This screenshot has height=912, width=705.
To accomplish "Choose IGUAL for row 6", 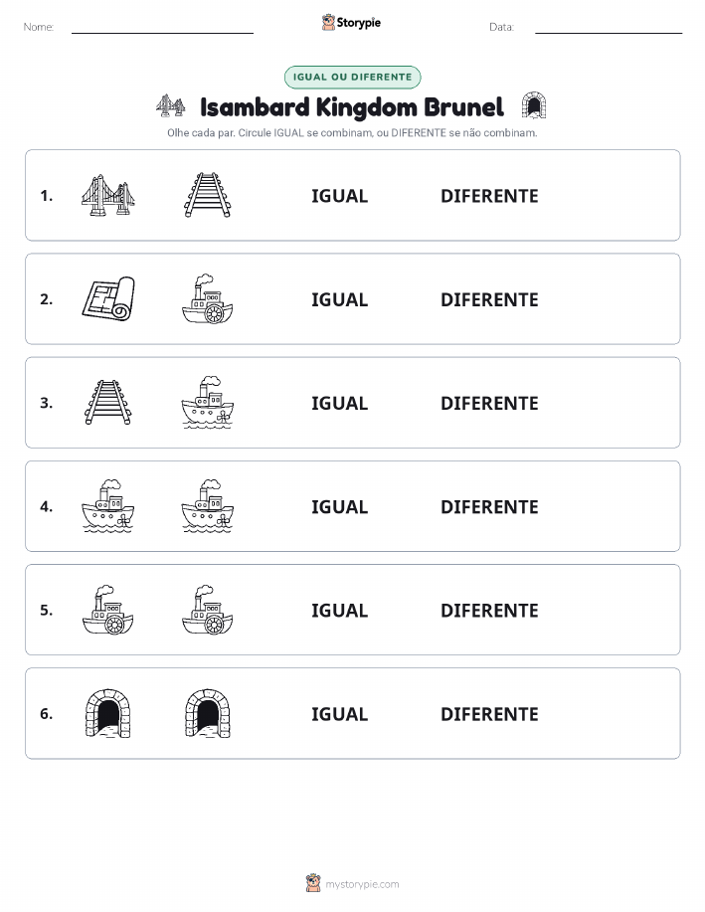I will coord(340,714).
